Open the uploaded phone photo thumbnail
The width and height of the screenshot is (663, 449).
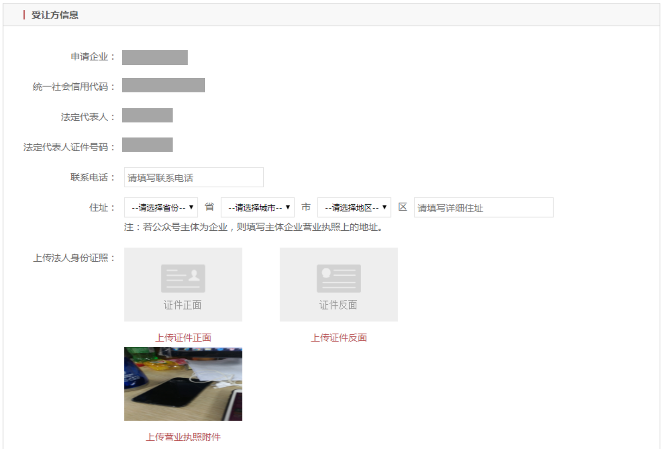[x=183, y=384]
